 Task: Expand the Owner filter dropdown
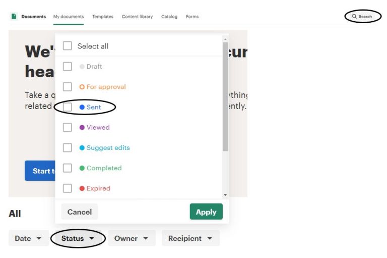132,238
